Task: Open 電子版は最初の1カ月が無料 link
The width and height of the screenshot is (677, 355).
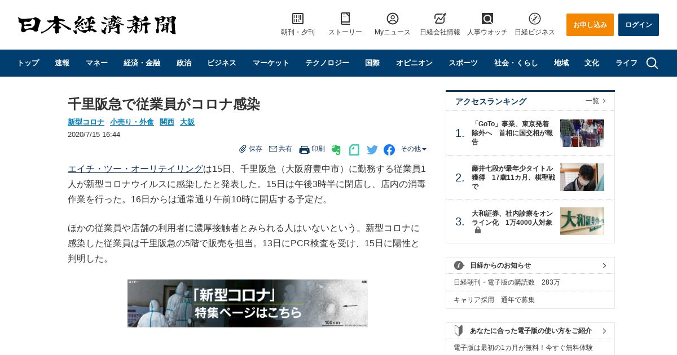Action: point(523,348)
